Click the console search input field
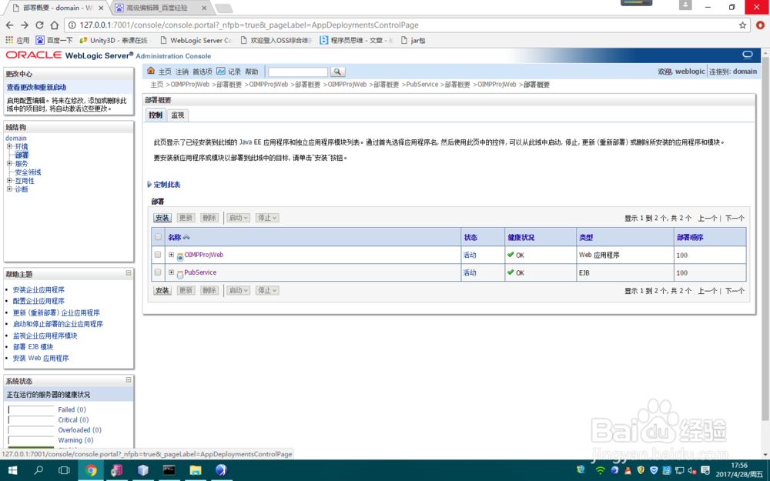The image size is (770, 481). 298,72
